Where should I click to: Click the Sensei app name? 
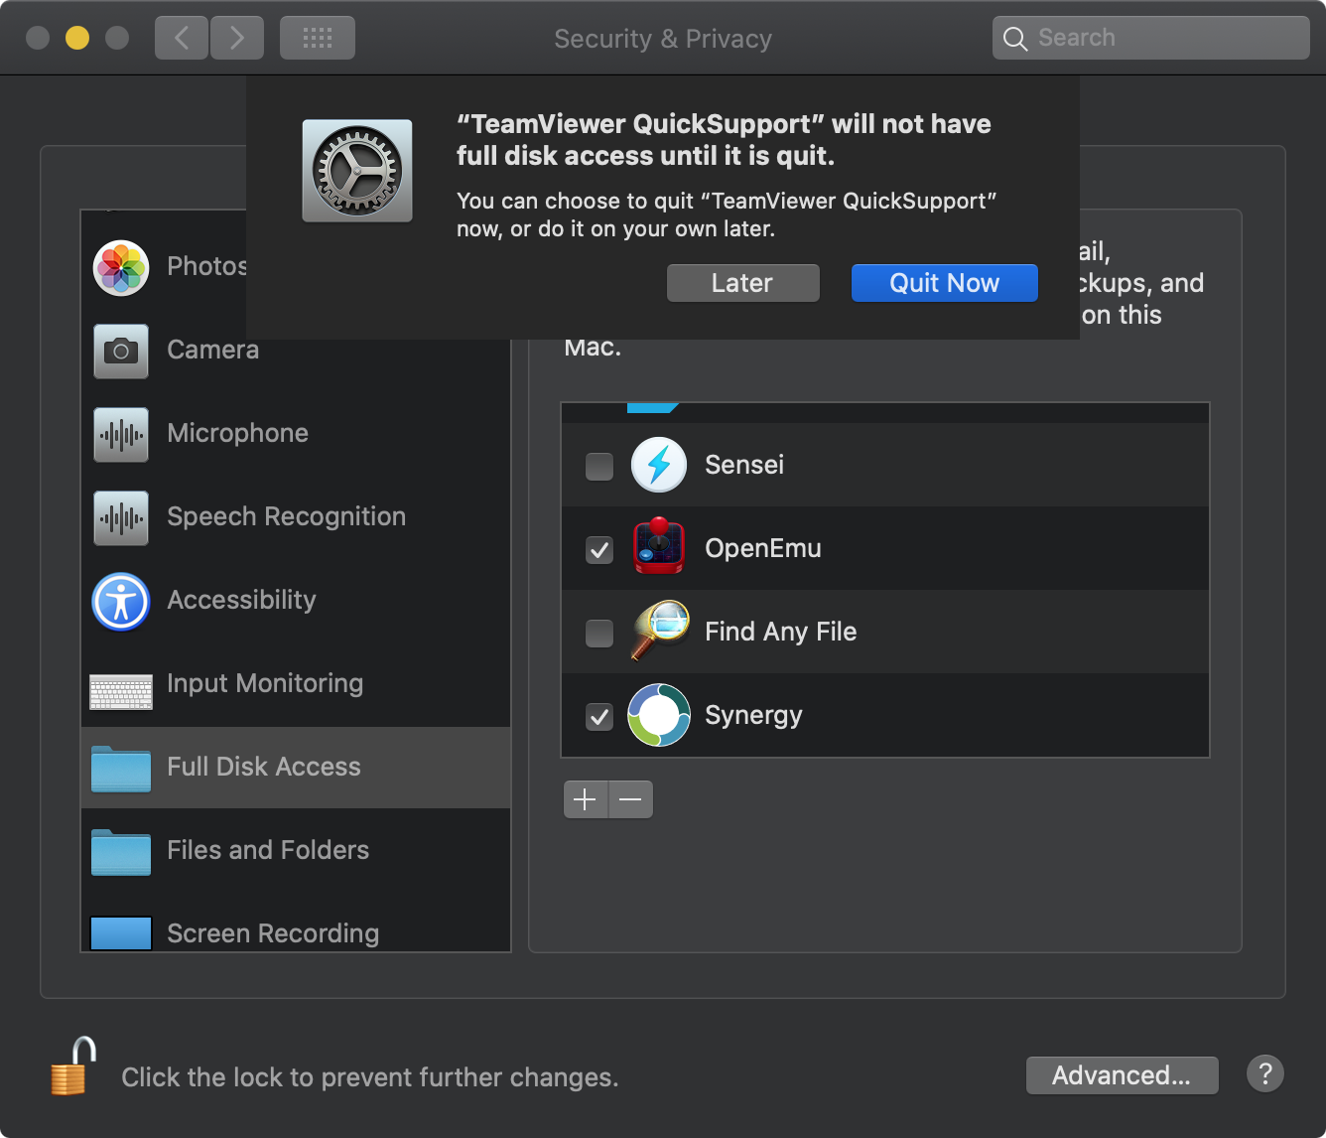[744, 465]
